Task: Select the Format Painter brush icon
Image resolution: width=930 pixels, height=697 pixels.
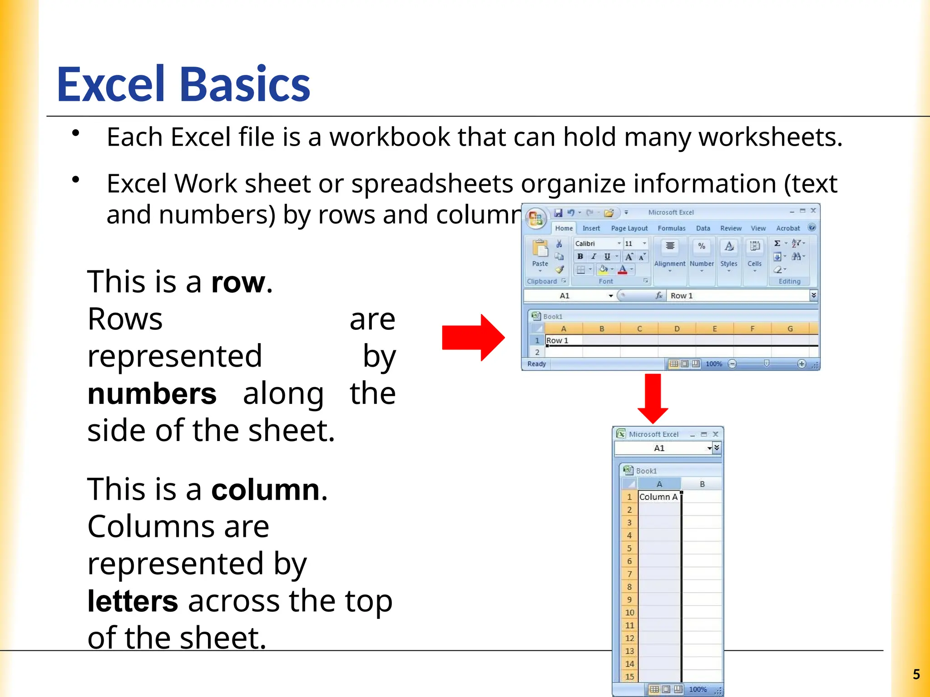Action: 559,270
